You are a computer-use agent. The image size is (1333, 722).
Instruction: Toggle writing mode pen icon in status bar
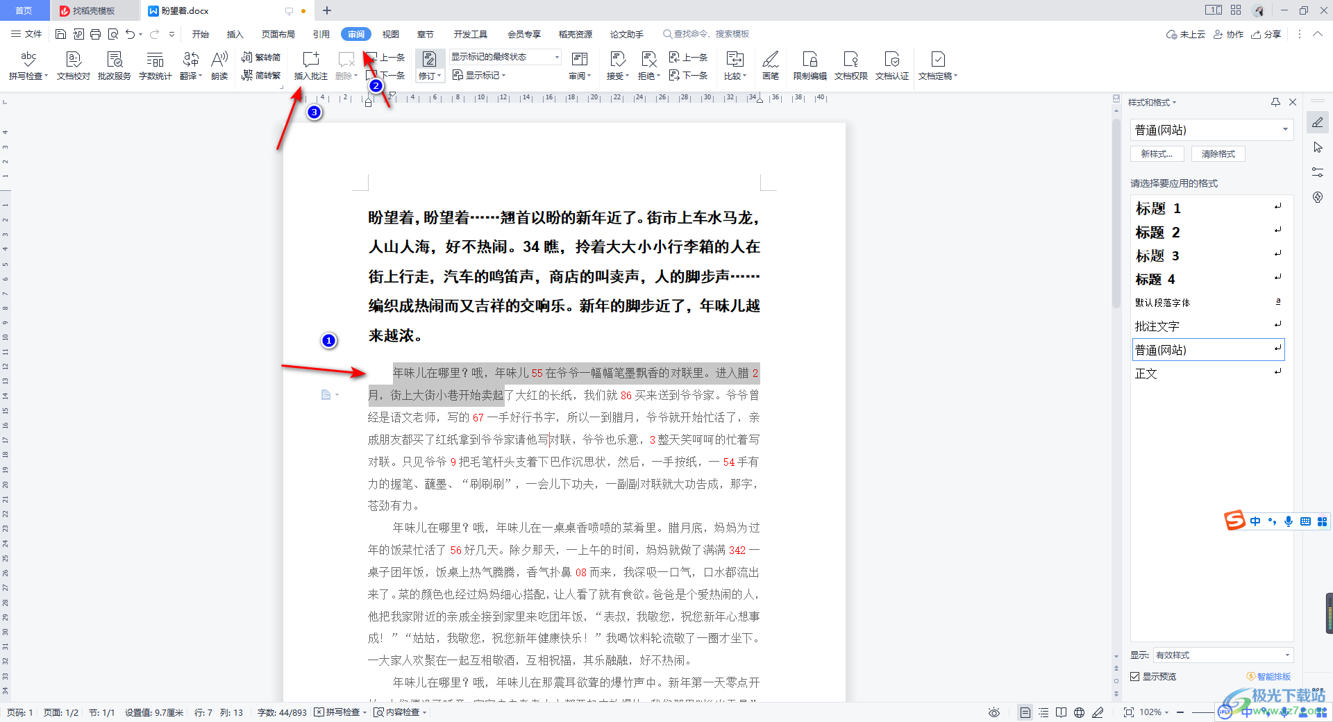(x=1098, y=712)
